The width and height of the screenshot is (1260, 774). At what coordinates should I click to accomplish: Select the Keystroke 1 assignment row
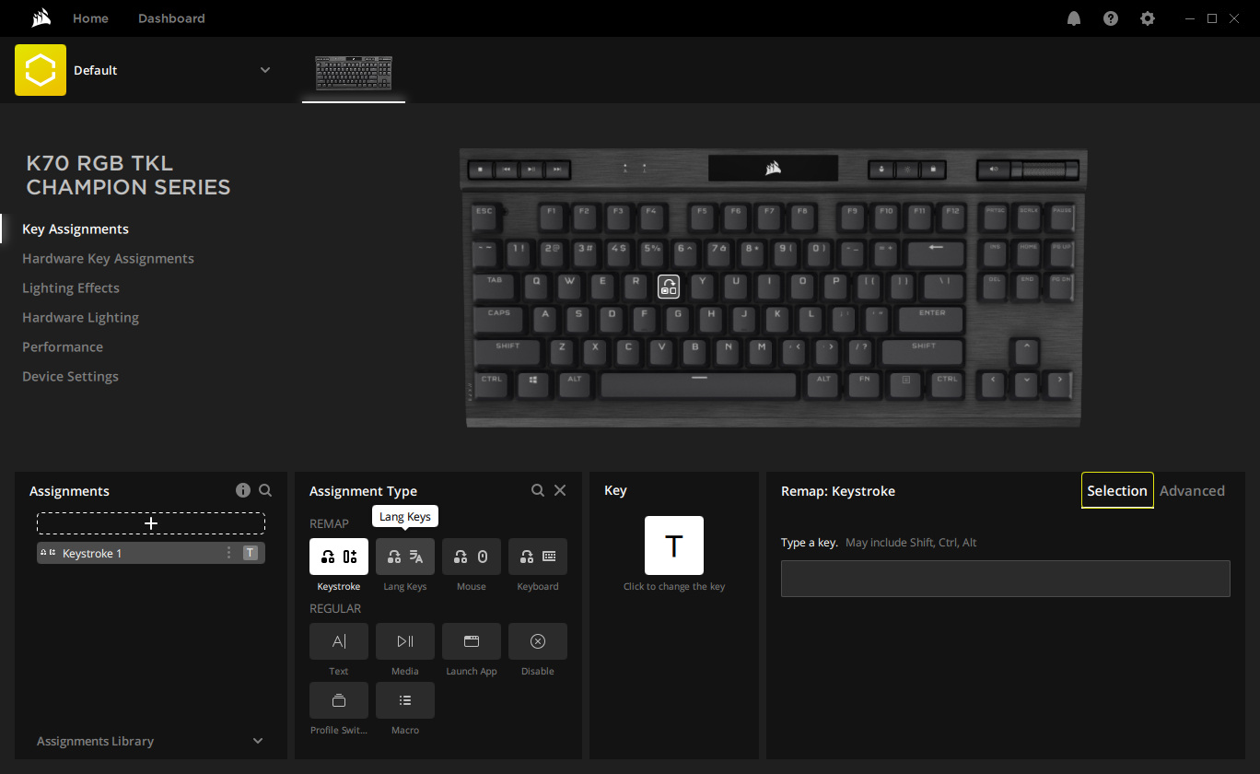[151, 553]
